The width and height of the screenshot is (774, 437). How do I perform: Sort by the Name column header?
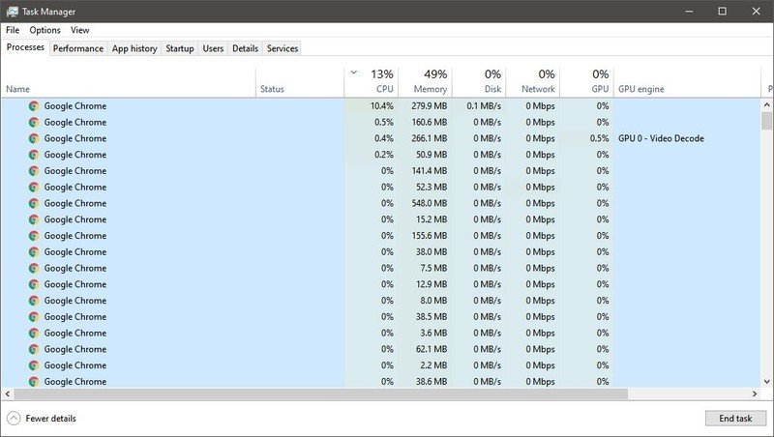[129, 82]
